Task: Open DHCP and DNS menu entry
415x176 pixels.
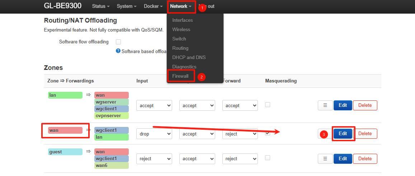Action: tap(189, 57)
